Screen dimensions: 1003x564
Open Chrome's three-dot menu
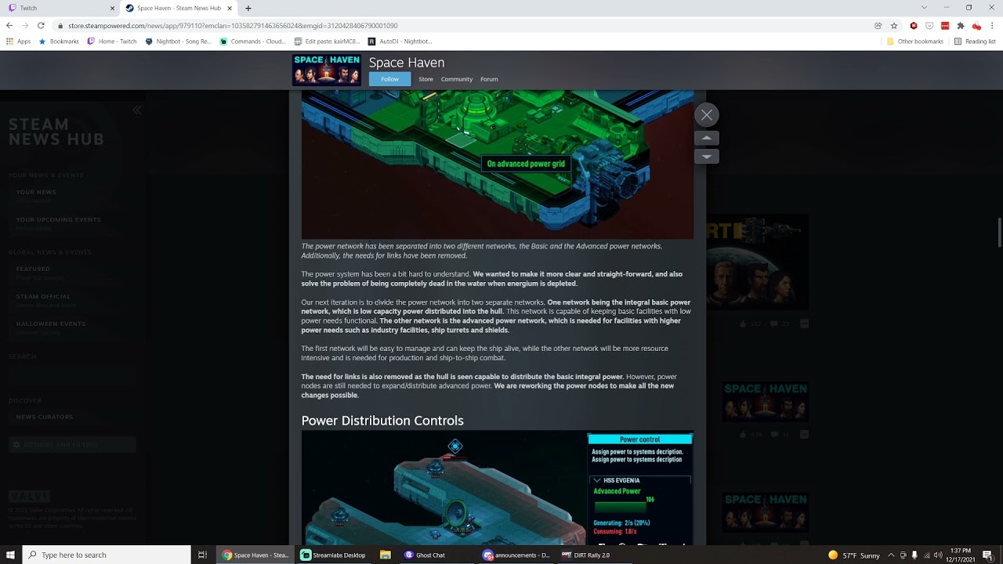992,25
